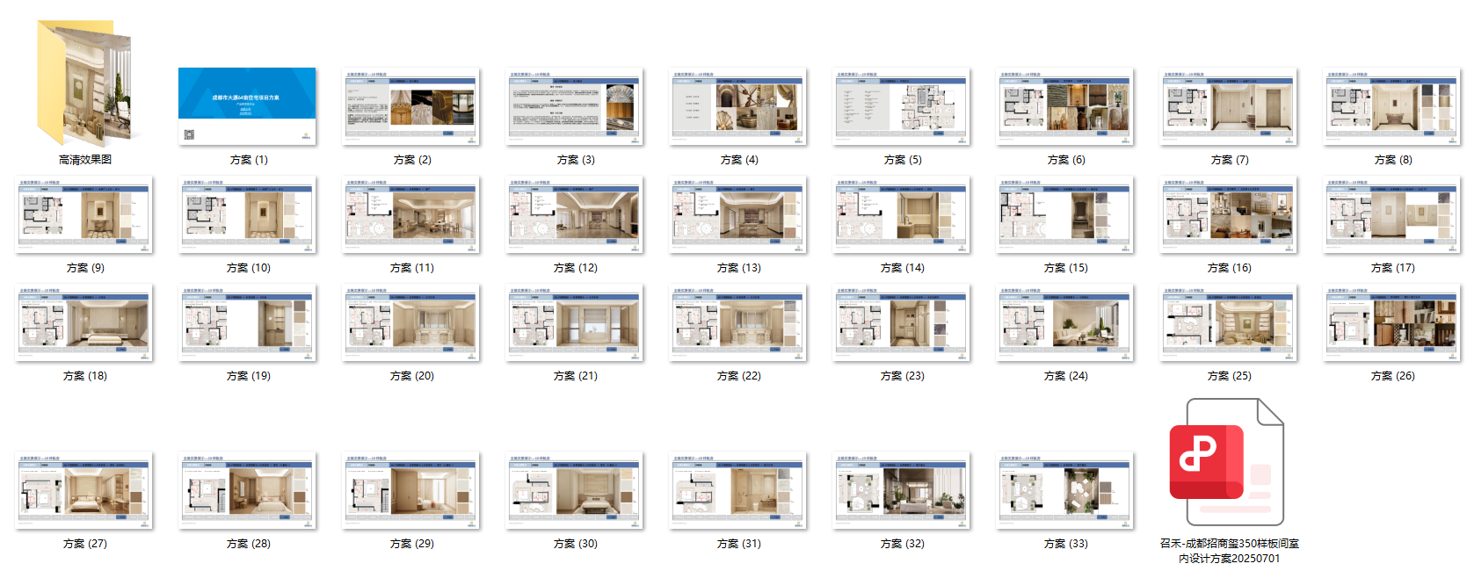Select thumbnail 方案 (24)
1467x571 pixels.
pyautogui.click(x=1065, y=322)
